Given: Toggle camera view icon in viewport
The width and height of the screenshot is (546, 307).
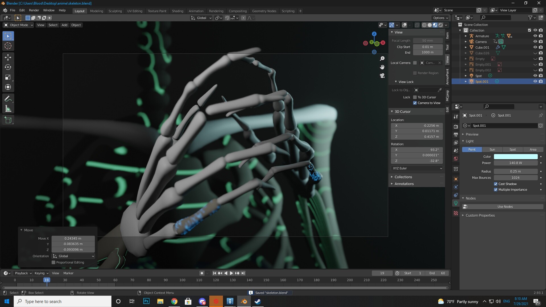Looking at the screenshot, I should click(382, 76).
